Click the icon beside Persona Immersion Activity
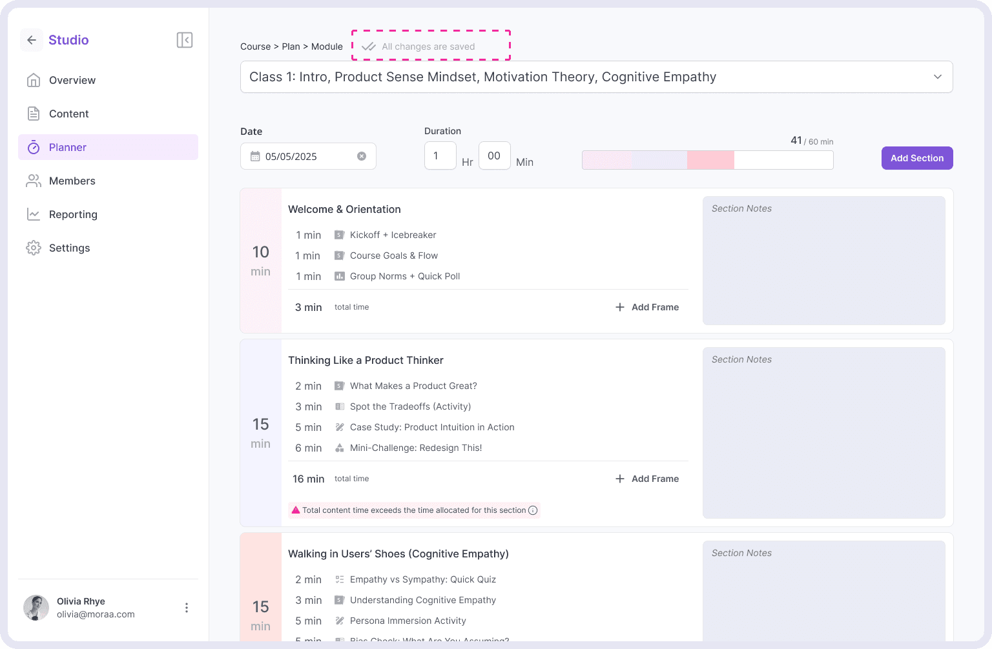This screenshot has height=649, width=992. click(339, 621)
